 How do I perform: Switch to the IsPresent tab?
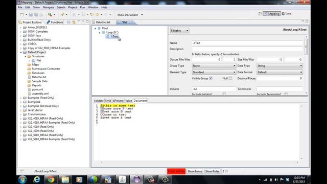click(118, 101)
